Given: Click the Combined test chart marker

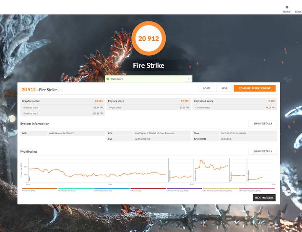Looking at the screenshot, I should pos(248,175).
